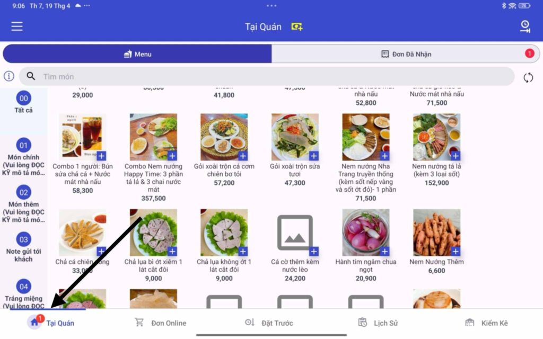Go to Đặt Trước section
The image size is (543, 339).
[x=269, y=323]
